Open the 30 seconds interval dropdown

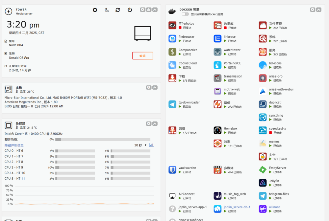point(140,145)
